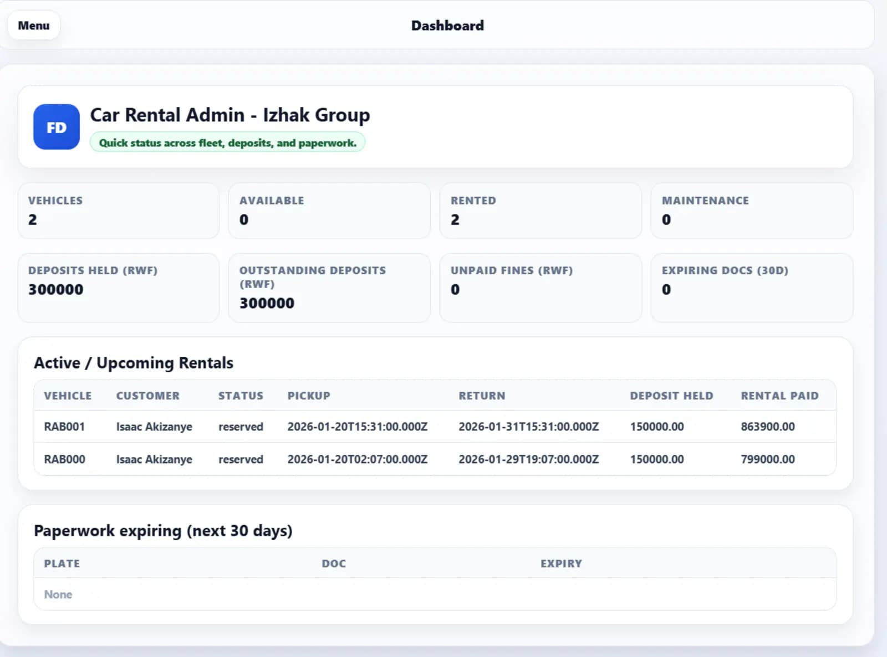Click the Dashboard page title
Viewport: 887px width, 657px height.
tap(447, 25)
